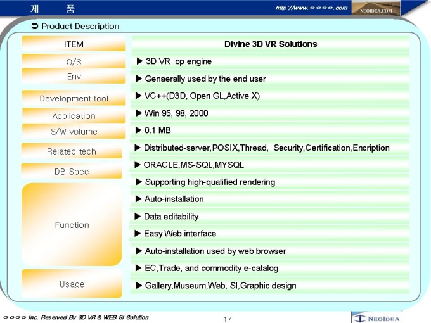Select the DB Spec label
The width and height of the screenshot is (431, 323).
72,172
